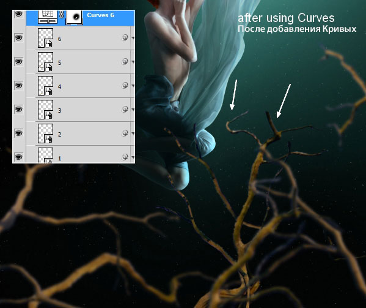The width and height of the screenshot is (366, 308).
Task: Select layer 4 smart object thumbnail
Action: click(45, 86)
